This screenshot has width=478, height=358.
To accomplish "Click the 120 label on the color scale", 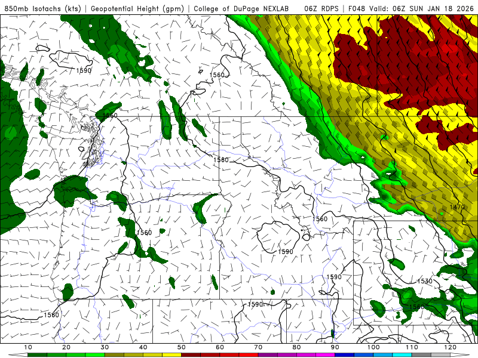I will 451,347.
